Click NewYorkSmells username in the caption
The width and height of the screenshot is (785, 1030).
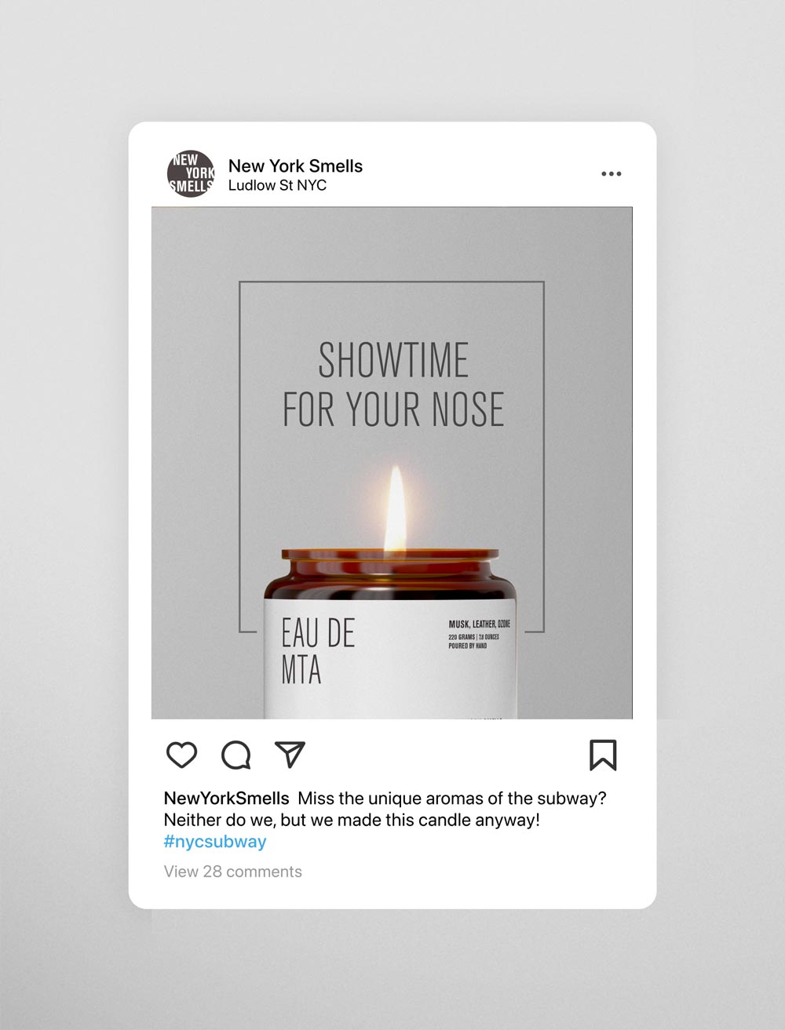click(226, 798)
